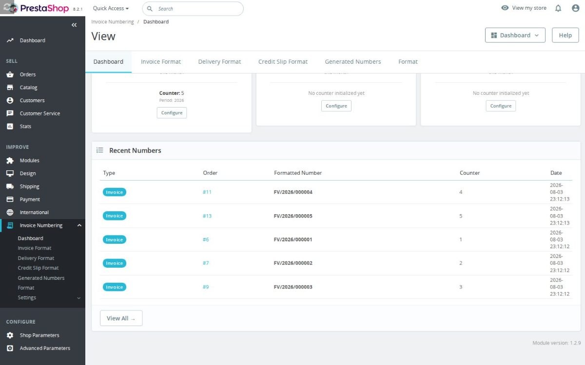
Task: Click the eye icon beside View my store
Action: coord(505,8)
